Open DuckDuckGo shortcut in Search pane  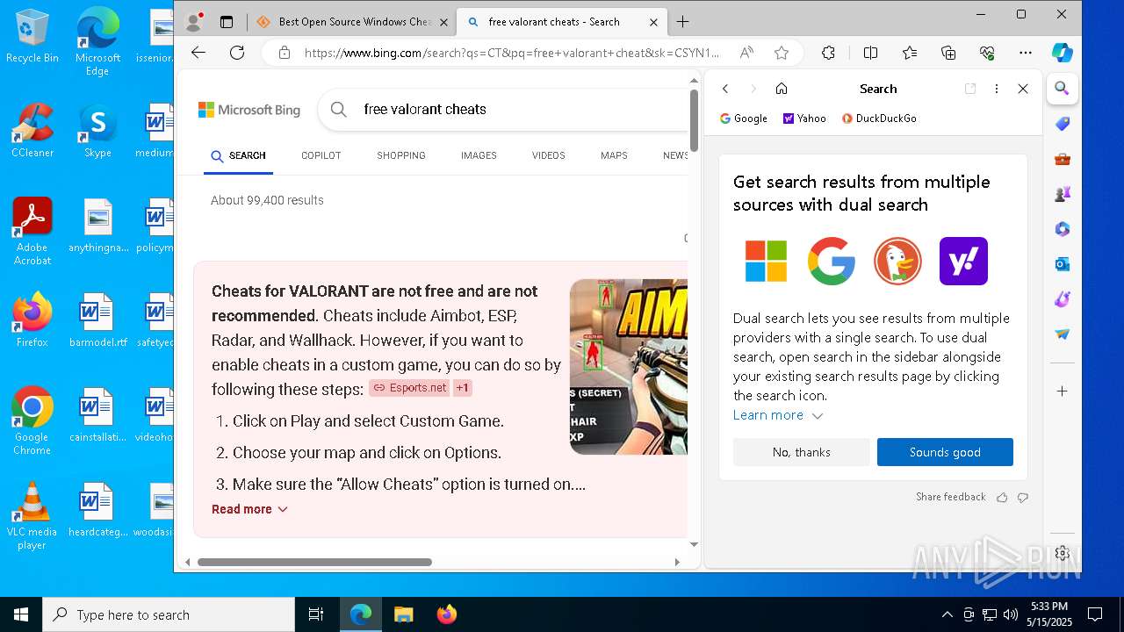pyautogui.click(x=879, y=118)
